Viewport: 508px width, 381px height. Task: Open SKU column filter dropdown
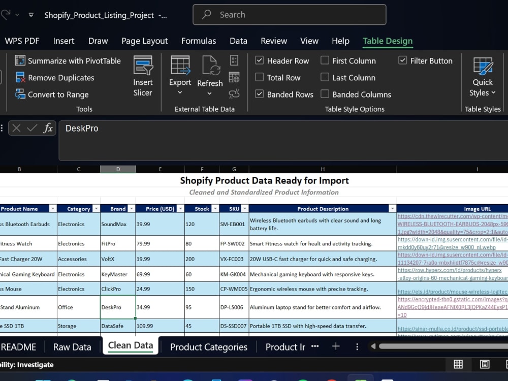245,209
